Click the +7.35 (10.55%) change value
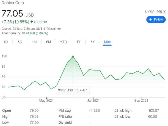 coord(15,22)
